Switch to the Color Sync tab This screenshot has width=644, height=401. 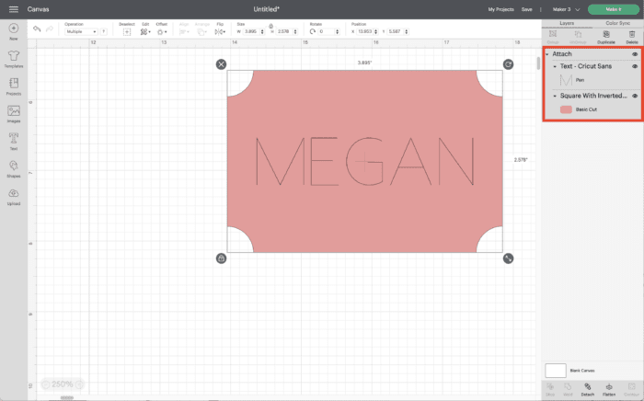tap(618, 22)
